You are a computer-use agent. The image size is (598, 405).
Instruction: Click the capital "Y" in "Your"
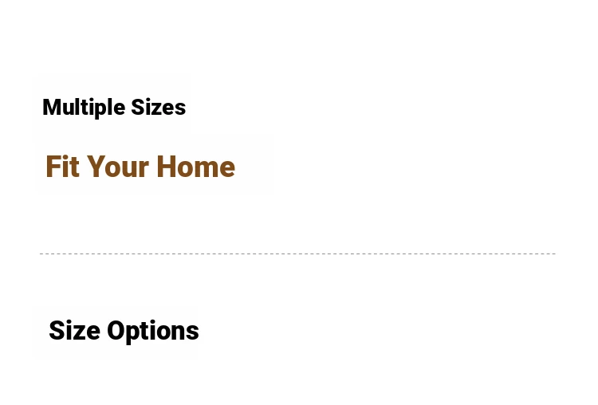[96, 167]
